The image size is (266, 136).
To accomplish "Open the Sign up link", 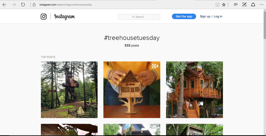I will [x=205, y=16].
